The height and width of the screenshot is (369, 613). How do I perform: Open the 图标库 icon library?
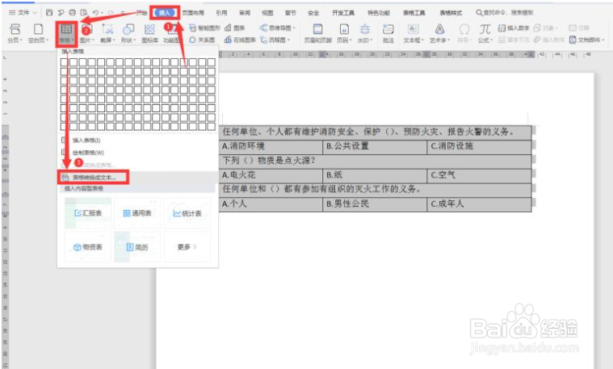click(x=149, y=33)
